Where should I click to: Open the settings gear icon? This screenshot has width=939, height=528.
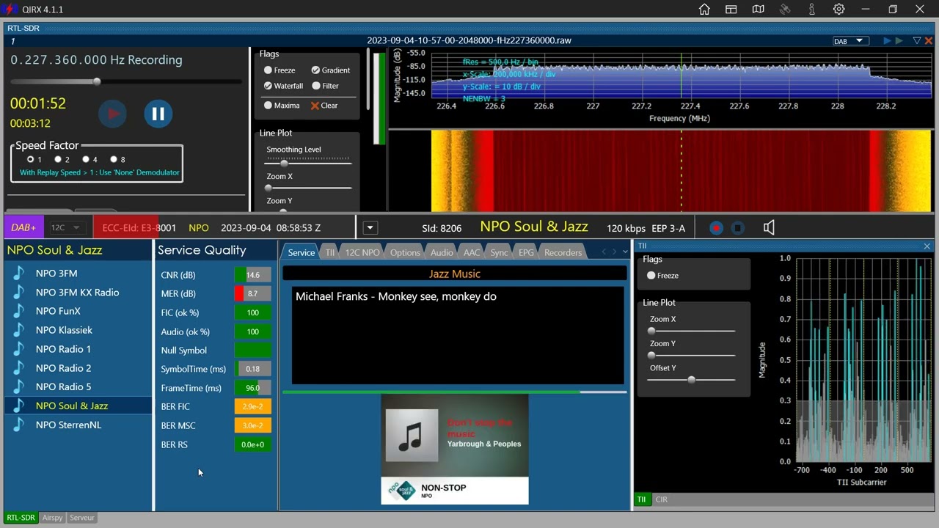838,10
